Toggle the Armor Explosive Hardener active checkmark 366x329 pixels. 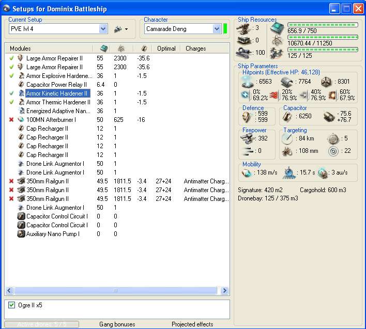click(12, 76)
